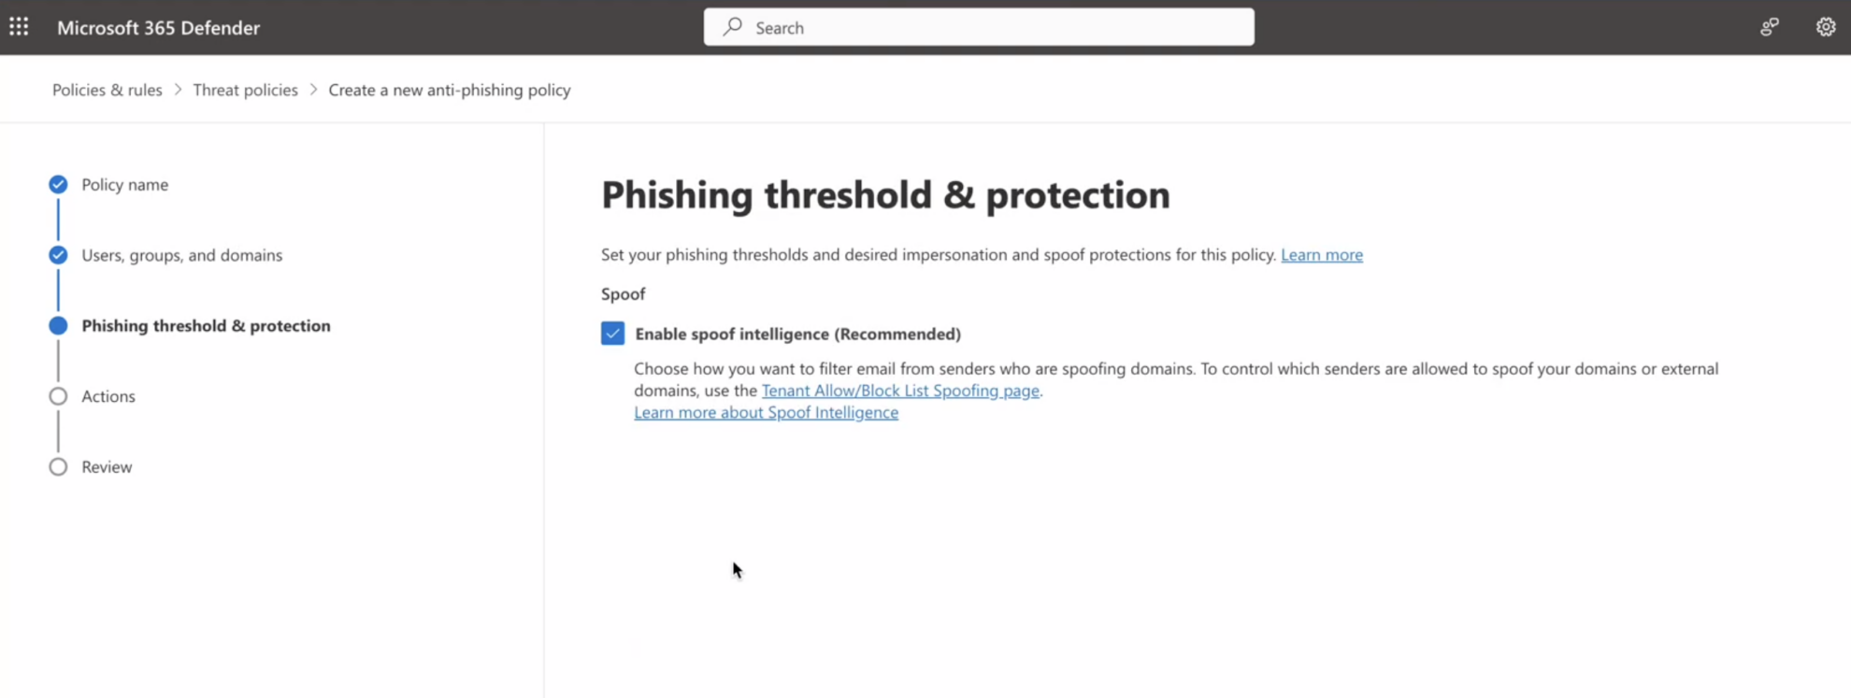Click inside the Search input field
Screen dimensions: 1851x698
[979, 27]
